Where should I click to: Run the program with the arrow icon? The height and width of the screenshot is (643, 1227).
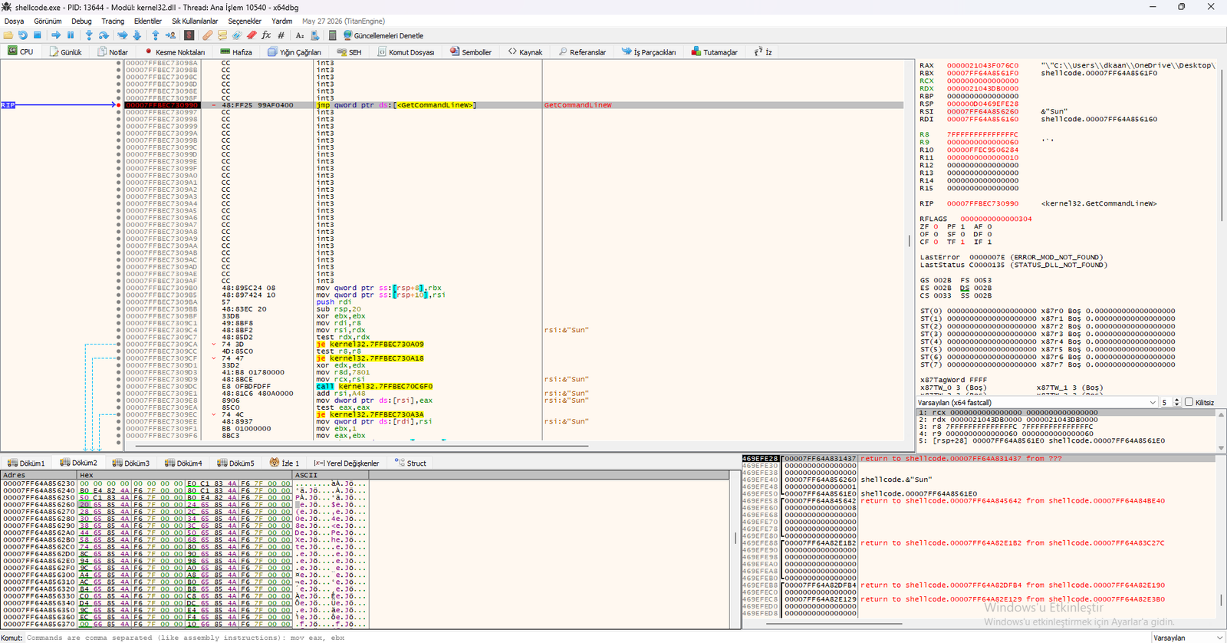(56, 35)
